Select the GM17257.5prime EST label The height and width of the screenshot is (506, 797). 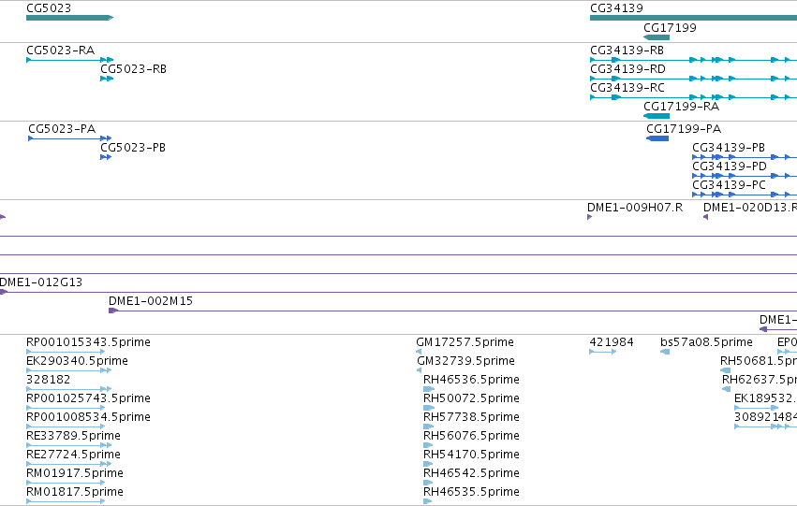coord(465,342)
